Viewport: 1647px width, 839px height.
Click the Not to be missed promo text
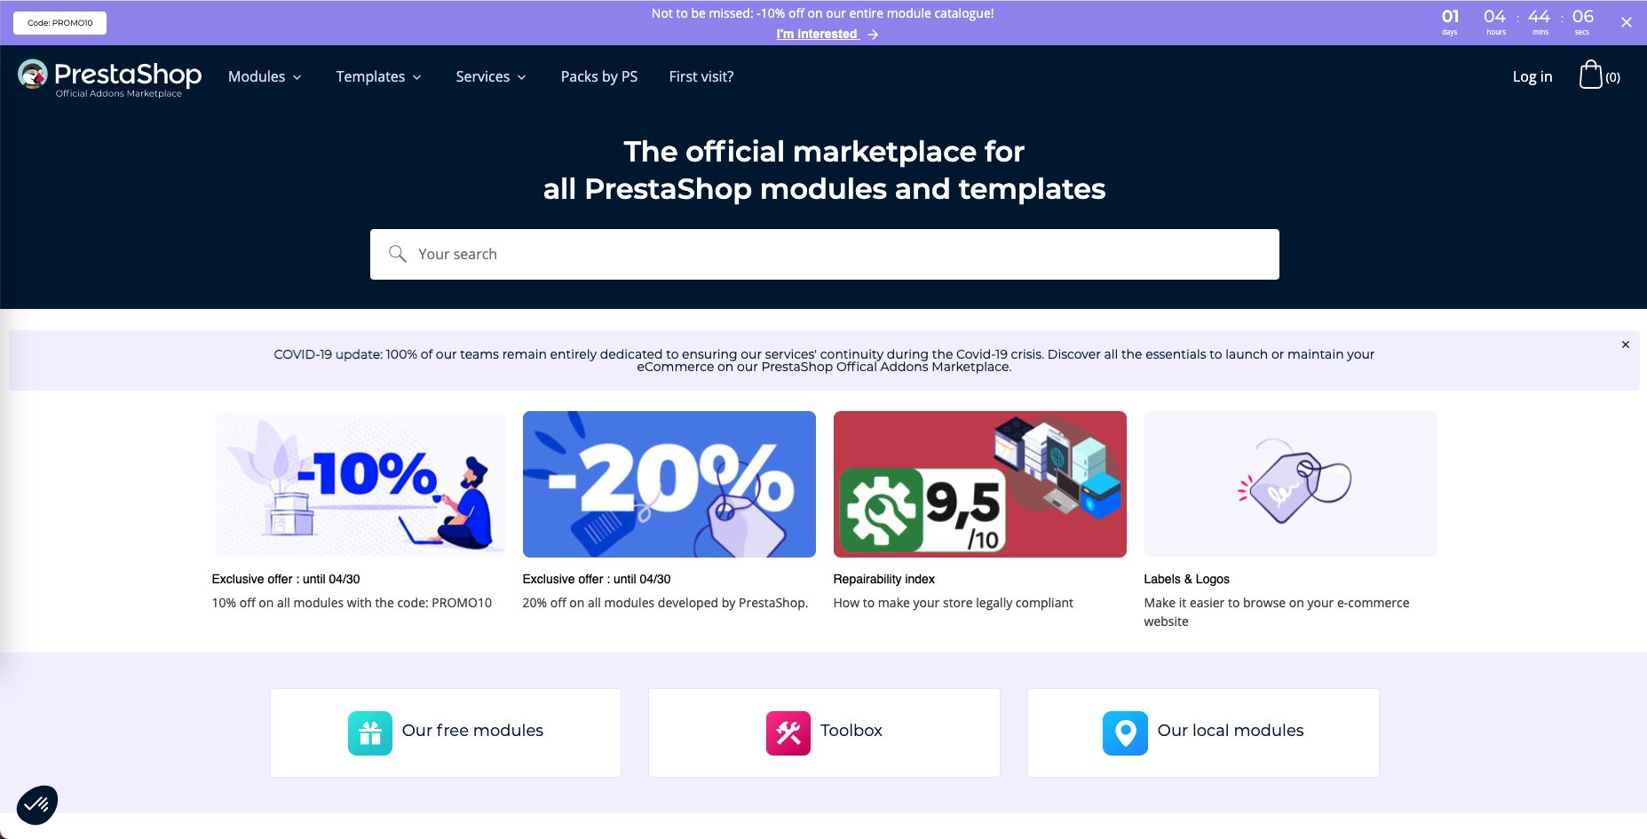(x=822, y=13)
